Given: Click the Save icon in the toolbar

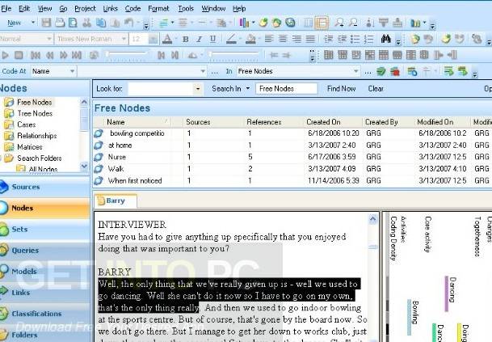Looking at the screenshot, I should click(x=46, y=23).
